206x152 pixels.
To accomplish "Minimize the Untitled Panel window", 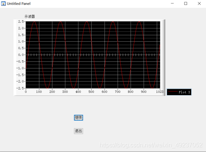I will click(x=172, y=3).
